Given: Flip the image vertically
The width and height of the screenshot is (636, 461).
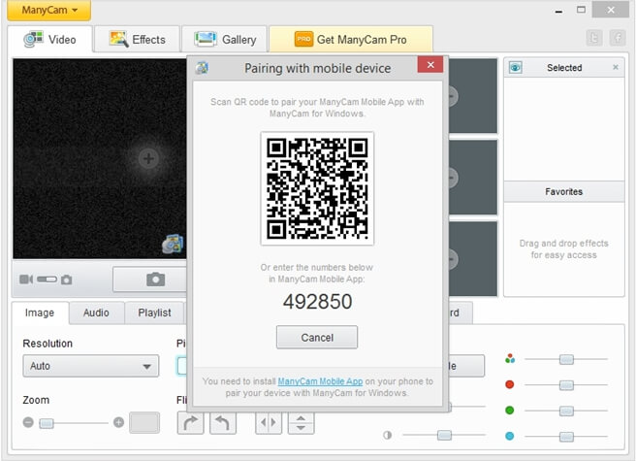Looking at the screenshot, I should (x=301, y=423).
